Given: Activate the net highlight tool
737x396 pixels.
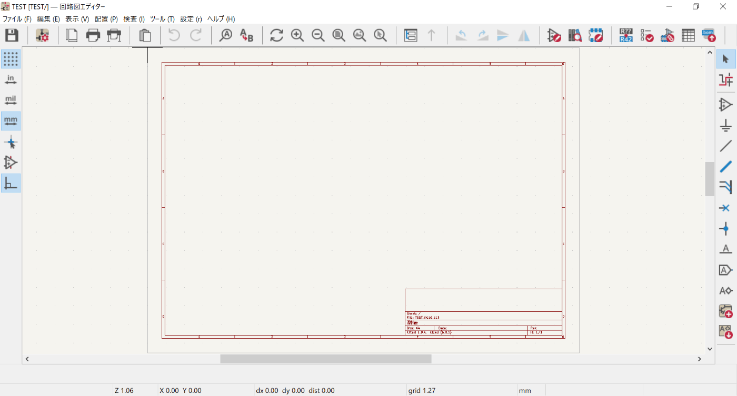Looking at the screenshot, I should [726, 80].
